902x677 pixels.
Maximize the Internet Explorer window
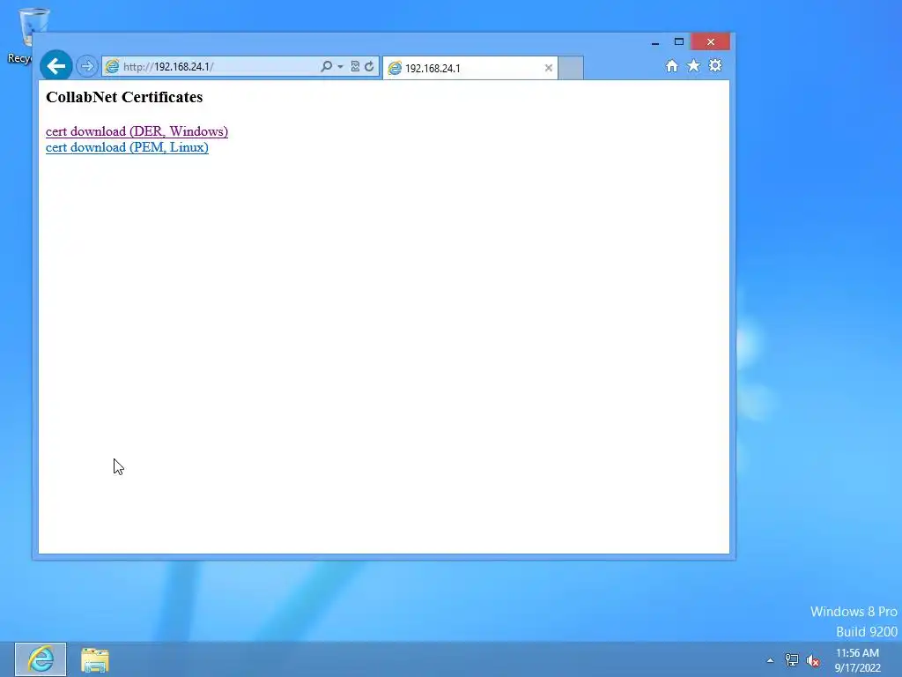(x=679, y=42)
